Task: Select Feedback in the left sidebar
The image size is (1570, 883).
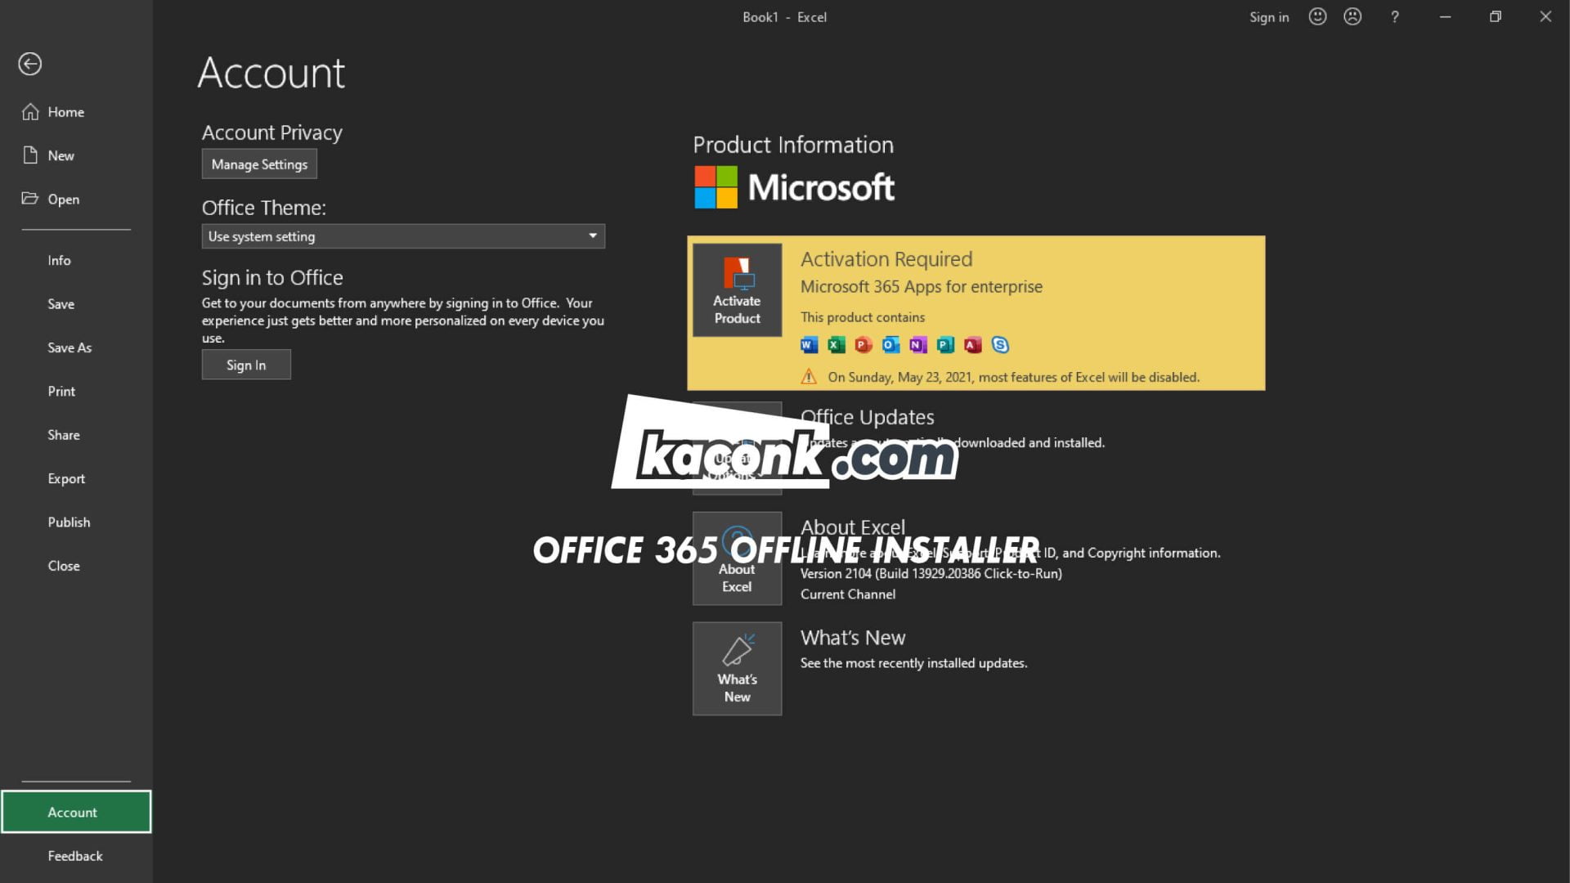Action: point(74,855)
